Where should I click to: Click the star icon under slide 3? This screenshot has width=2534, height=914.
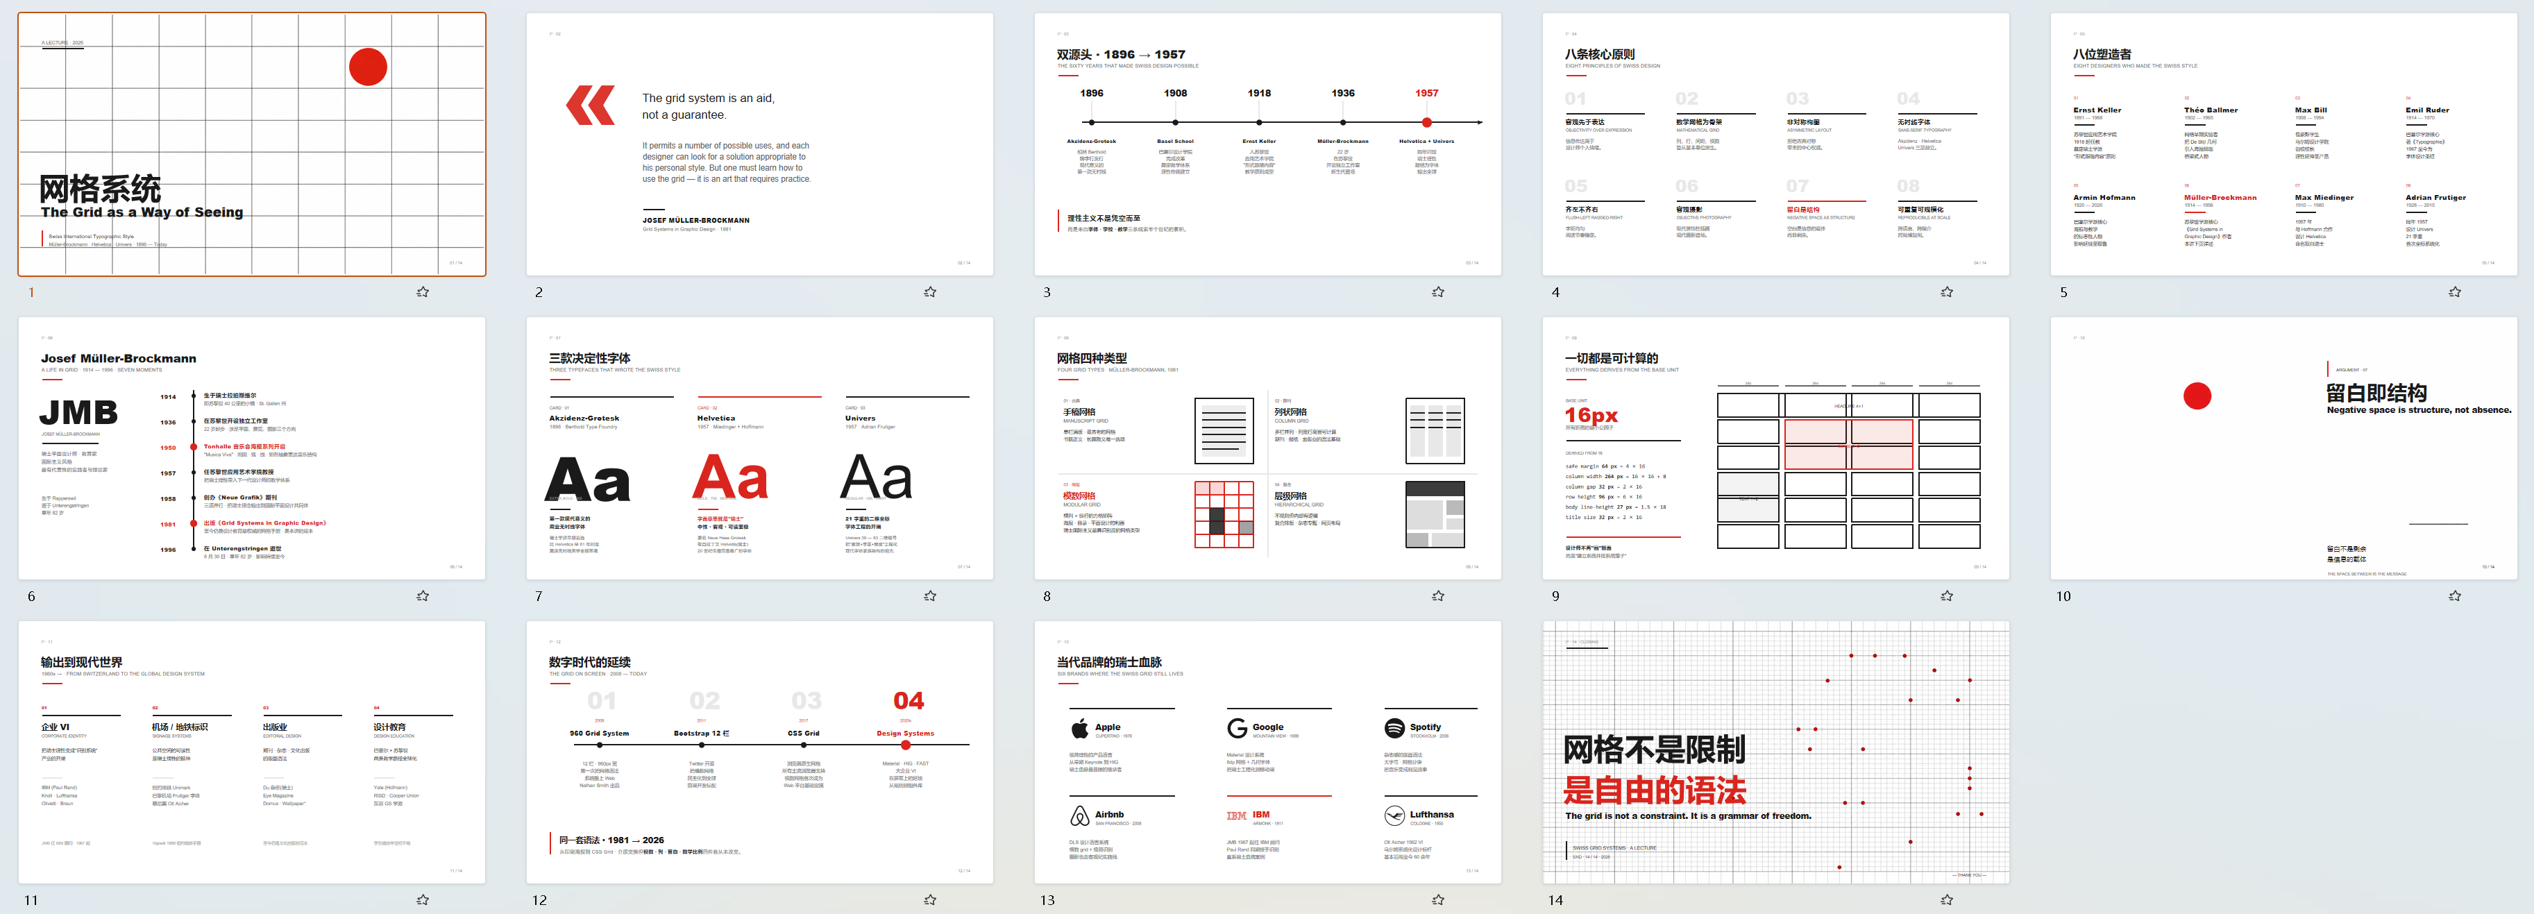[1438, 292]
